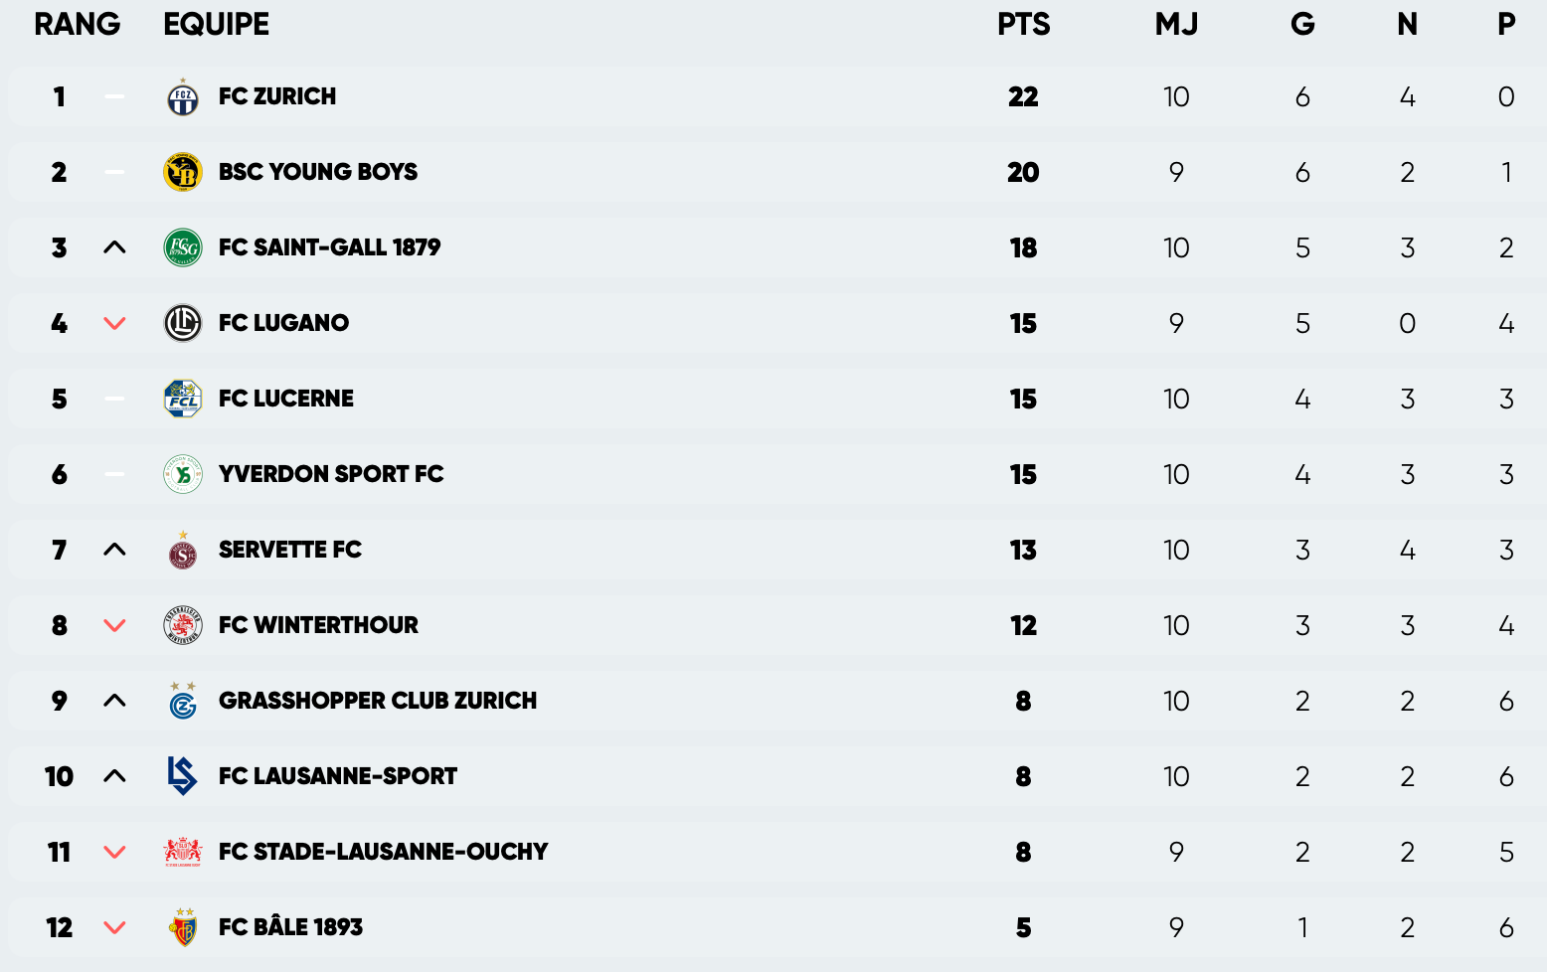Viewport: 1547px width, 972px height.
Task: Click FC Zurich's 22 points value
Action: coord(1023,96)
